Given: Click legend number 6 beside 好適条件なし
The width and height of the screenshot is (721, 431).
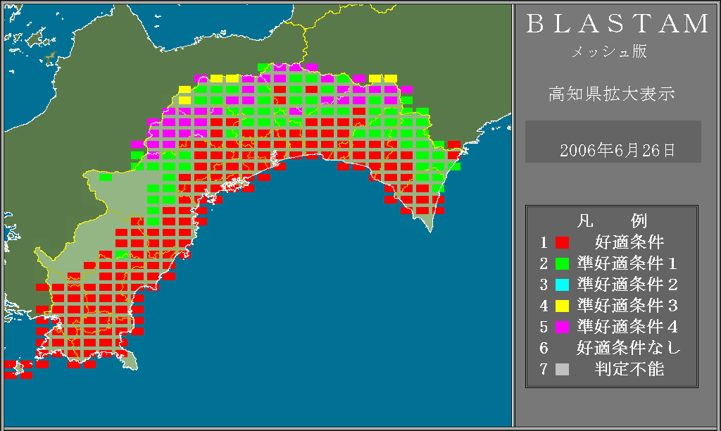Looking at the screenshot, I should pyautogui.click(x=544, y=348).
